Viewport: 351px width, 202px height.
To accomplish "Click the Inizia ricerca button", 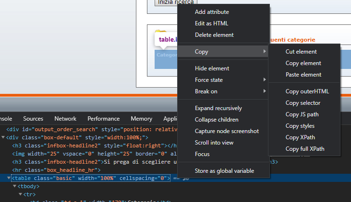I will pyautogui.click(x=176, y=2).
